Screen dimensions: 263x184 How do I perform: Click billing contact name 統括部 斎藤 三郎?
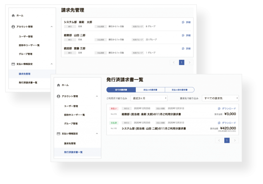(75, 49)
